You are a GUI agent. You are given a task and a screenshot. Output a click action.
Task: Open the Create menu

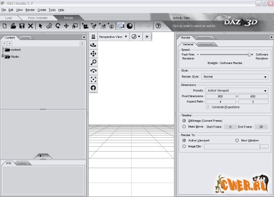pyautogui.click(x=42, y=10)
